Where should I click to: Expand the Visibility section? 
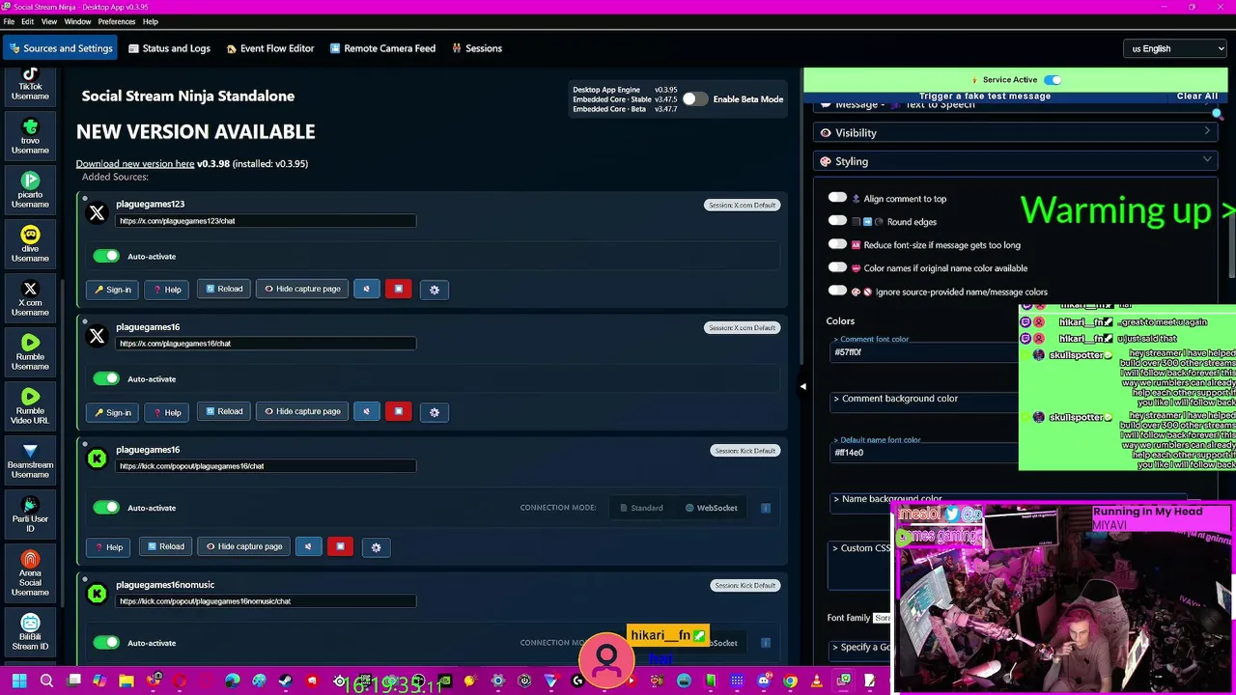coord(1016,132)
